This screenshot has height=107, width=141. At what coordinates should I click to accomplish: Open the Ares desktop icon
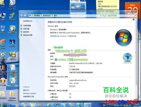(3, 4)
